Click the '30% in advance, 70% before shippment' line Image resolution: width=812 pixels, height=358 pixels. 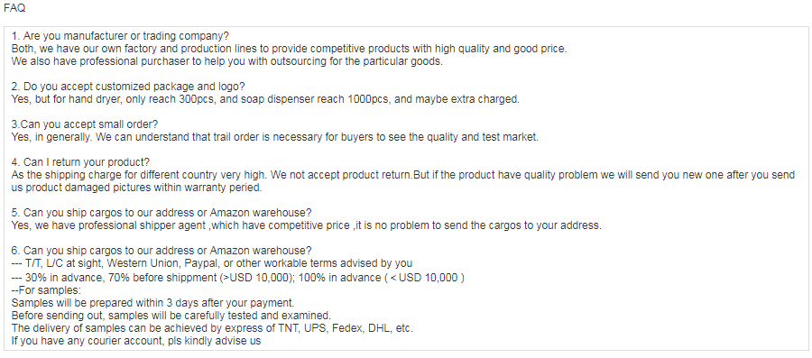coord(237,278)
